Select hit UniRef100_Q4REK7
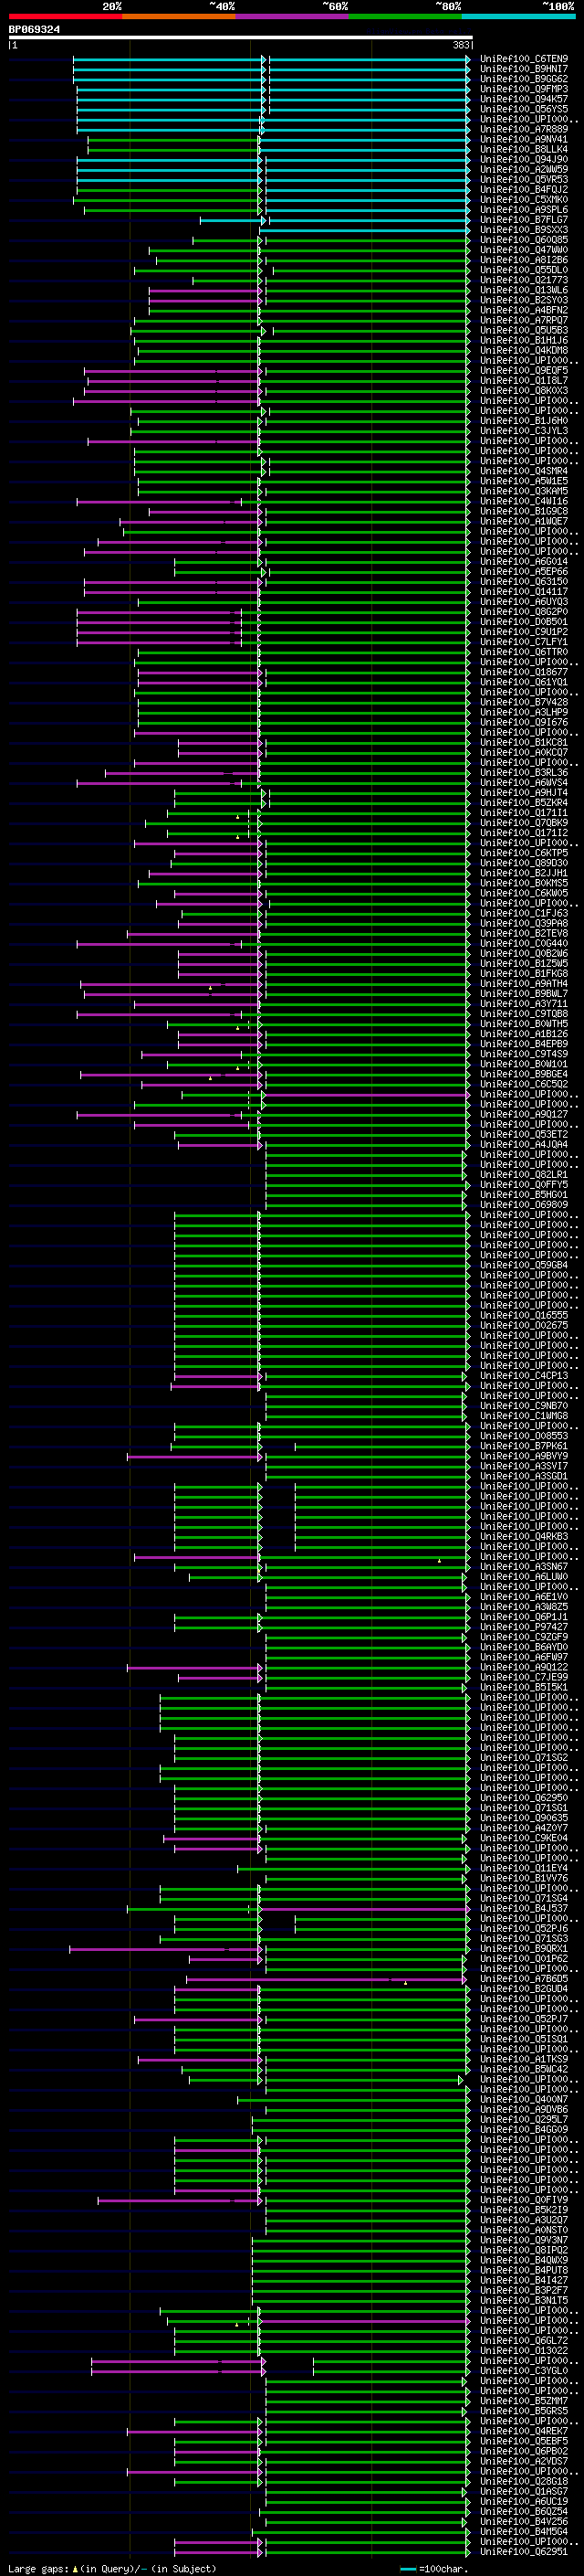This screenshot has height=2576, width=584. pos(523,2431)
